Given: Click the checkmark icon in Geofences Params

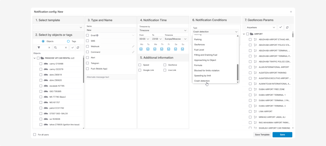Looking at the screenshot, I should pyautogui.click(x=281, y=27).
